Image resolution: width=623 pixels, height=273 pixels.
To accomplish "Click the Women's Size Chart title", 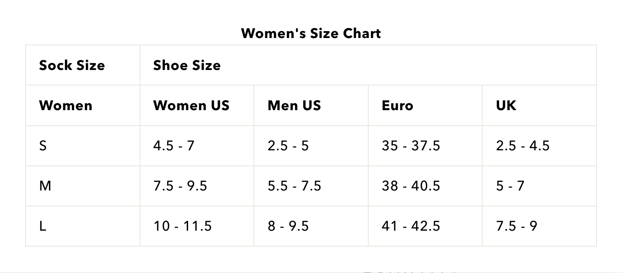I will point(311,33).
